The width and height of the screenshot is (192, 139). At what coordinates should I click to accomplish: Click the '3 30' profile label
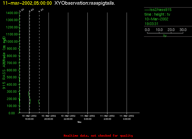pyautogui.click(x=22, y=11)
